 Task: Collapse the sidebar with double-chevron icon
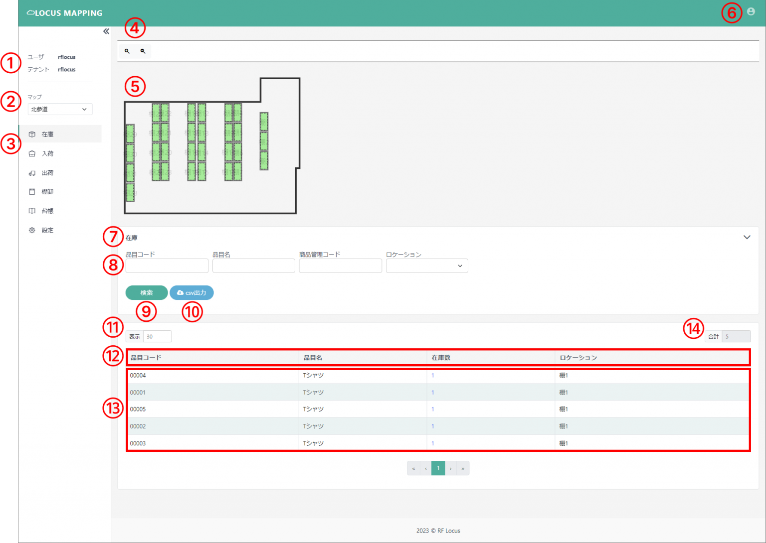(x=106, y=31)
